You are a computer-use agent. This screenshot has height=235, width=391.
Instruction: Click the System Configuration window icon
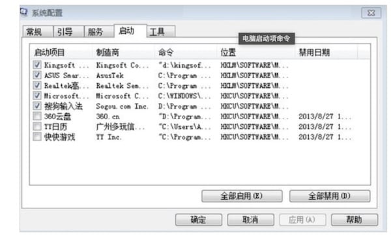(x=23, y=12)
